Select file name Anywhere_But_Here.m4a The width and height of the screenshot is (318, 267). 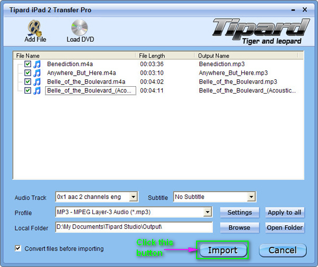coord(82,73)
